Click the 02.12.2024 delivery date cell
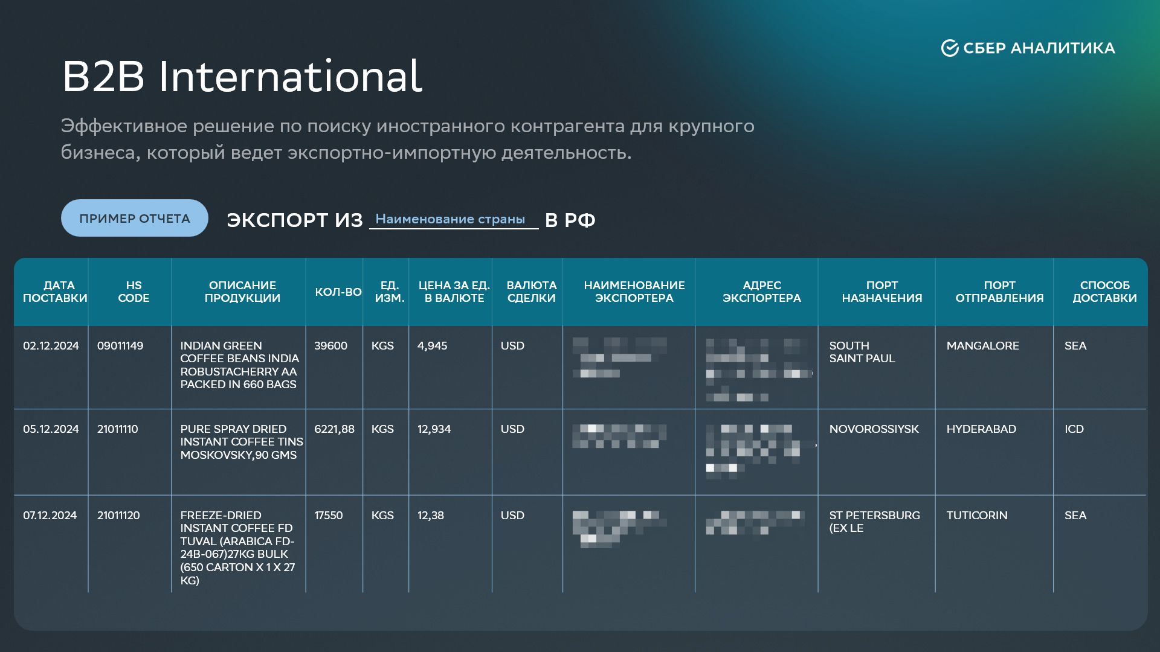The image size is (1160, 652). (51, 346)
